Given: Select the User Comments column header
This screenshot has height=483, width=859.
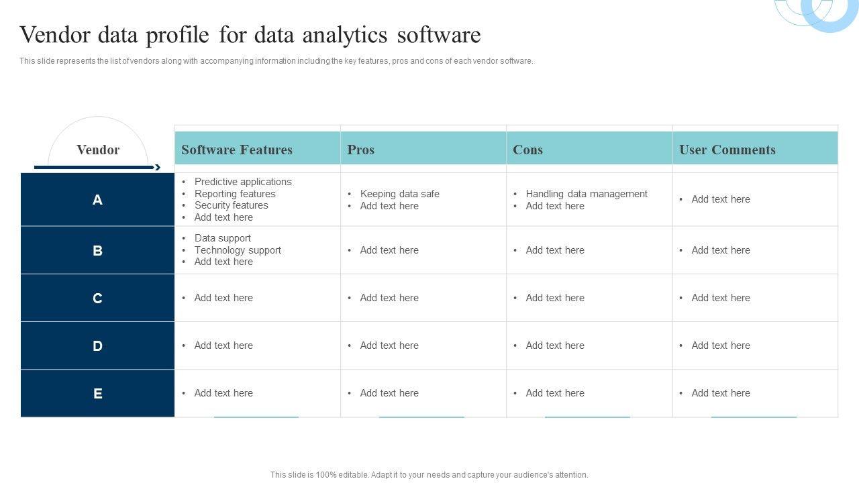Looking at the screenshot, I should [727, 150].
